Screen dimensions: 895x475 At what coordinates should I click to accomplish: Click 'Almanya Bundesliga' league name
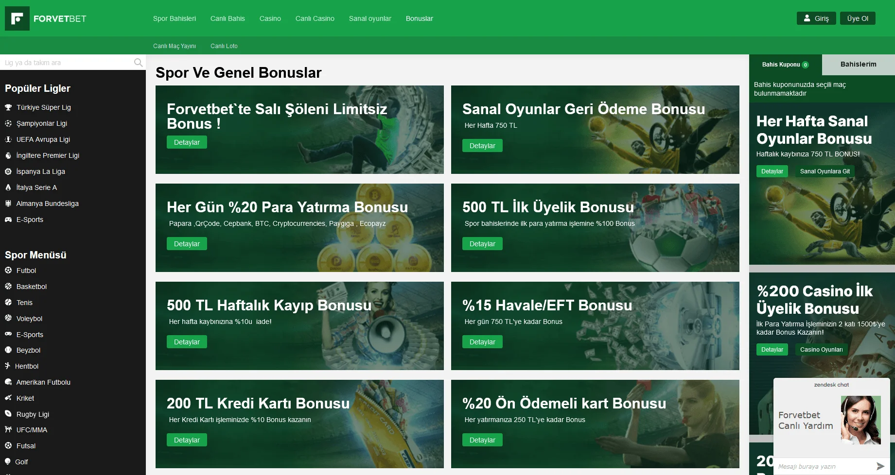tap(48, 204)
